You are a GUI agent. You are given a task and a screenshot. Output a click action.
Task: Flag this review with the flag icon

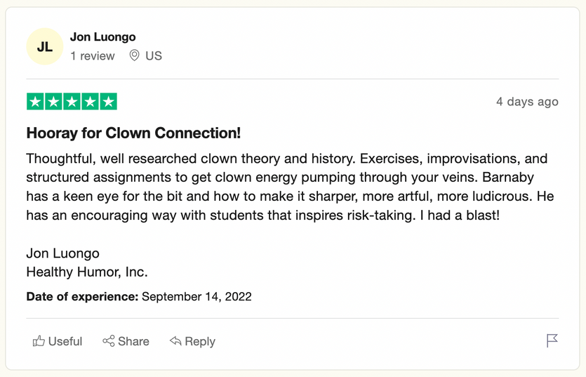coord(552,340)
